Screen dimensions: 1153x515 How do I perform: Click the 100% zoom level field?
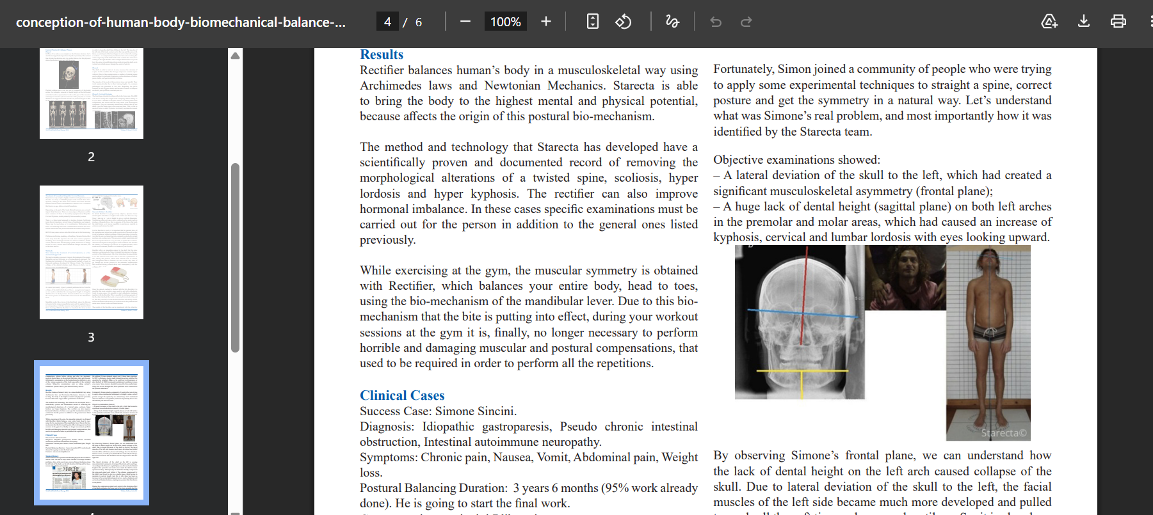coord(505,22)
